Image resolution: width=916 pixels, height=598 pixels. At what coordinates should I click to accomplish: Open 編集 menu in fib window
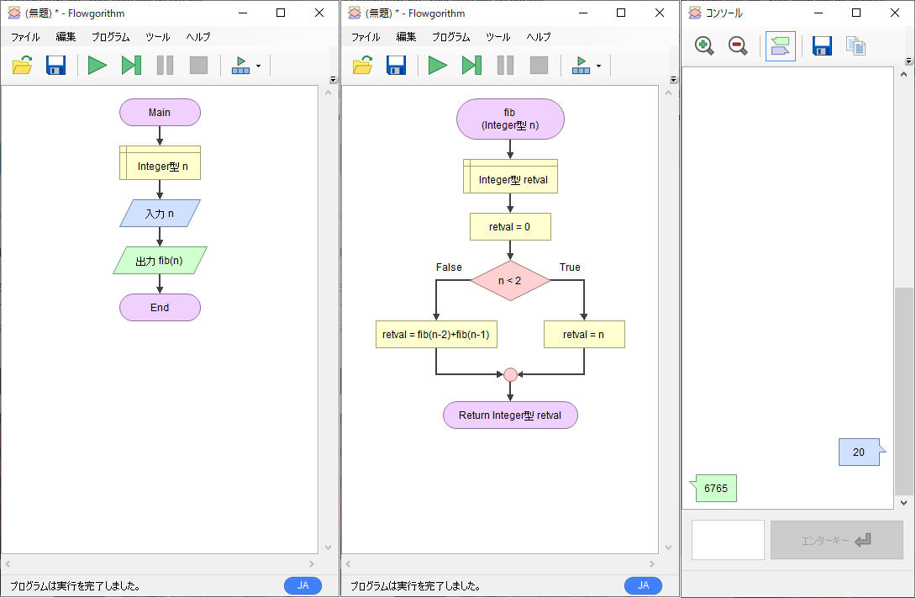point(406,37)
